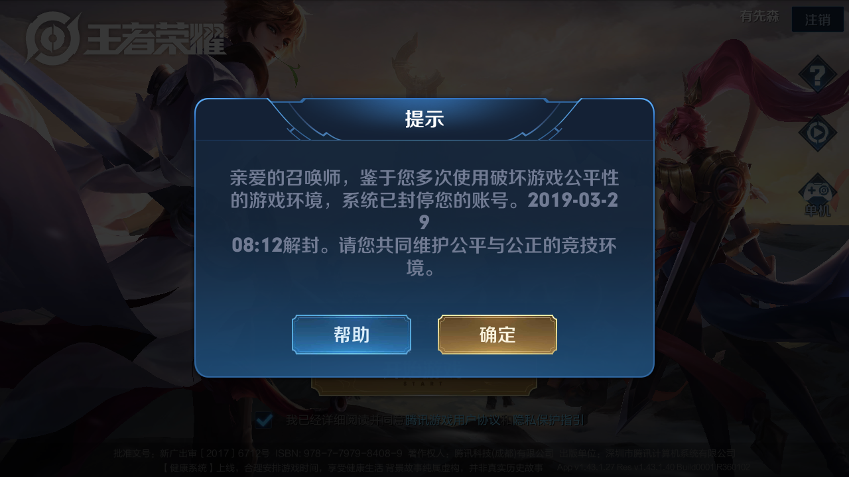Screen dimensions: 849x477
Task: Open the question-mark help icon
Action: click(x=817, y=74)
